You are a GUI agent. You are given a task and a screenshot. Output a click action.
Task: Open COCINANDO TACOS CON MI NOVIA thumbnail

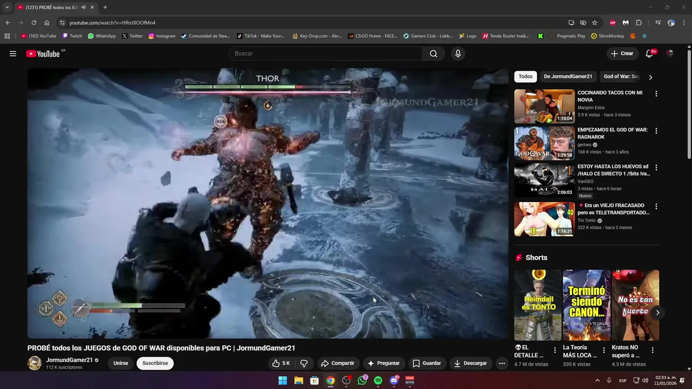[544, 106]
